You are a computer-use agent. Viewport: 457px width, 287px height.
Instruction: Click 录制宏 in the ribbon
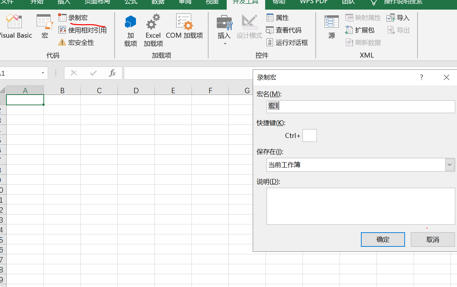tap(73, 18)
